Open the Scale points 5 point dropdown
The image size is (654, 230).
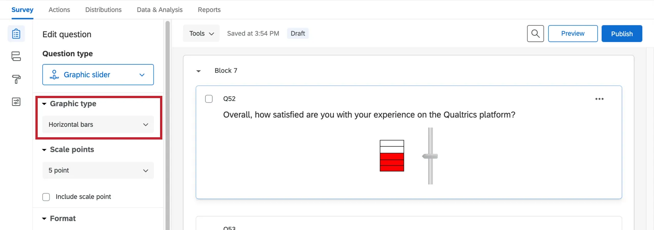click(98, 170)
